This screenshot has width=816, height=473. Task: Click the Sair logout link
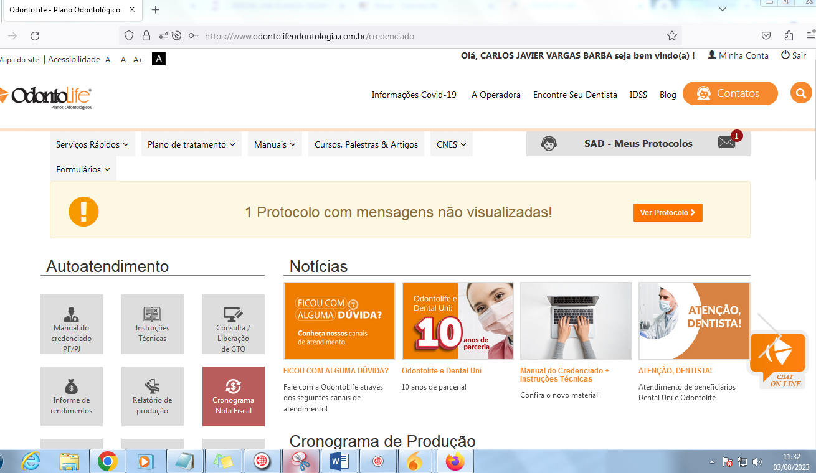click(x=794, y=55)
